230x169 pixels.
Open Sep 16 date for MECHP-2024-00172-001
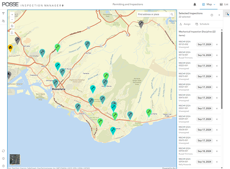(204, 55)
